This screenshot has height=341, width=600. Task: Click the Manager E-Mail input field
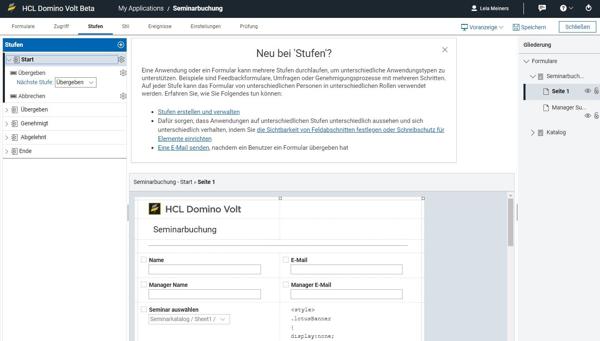346,294
